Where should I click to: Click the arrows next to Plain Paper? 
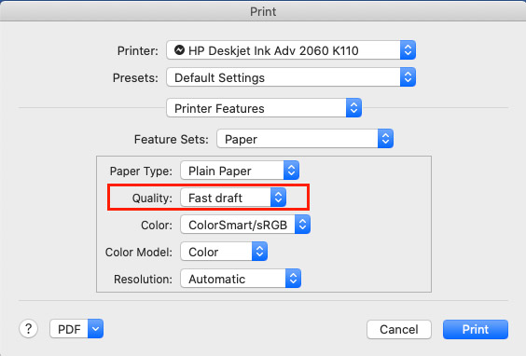pyautogui.click(x=291, y=171)
